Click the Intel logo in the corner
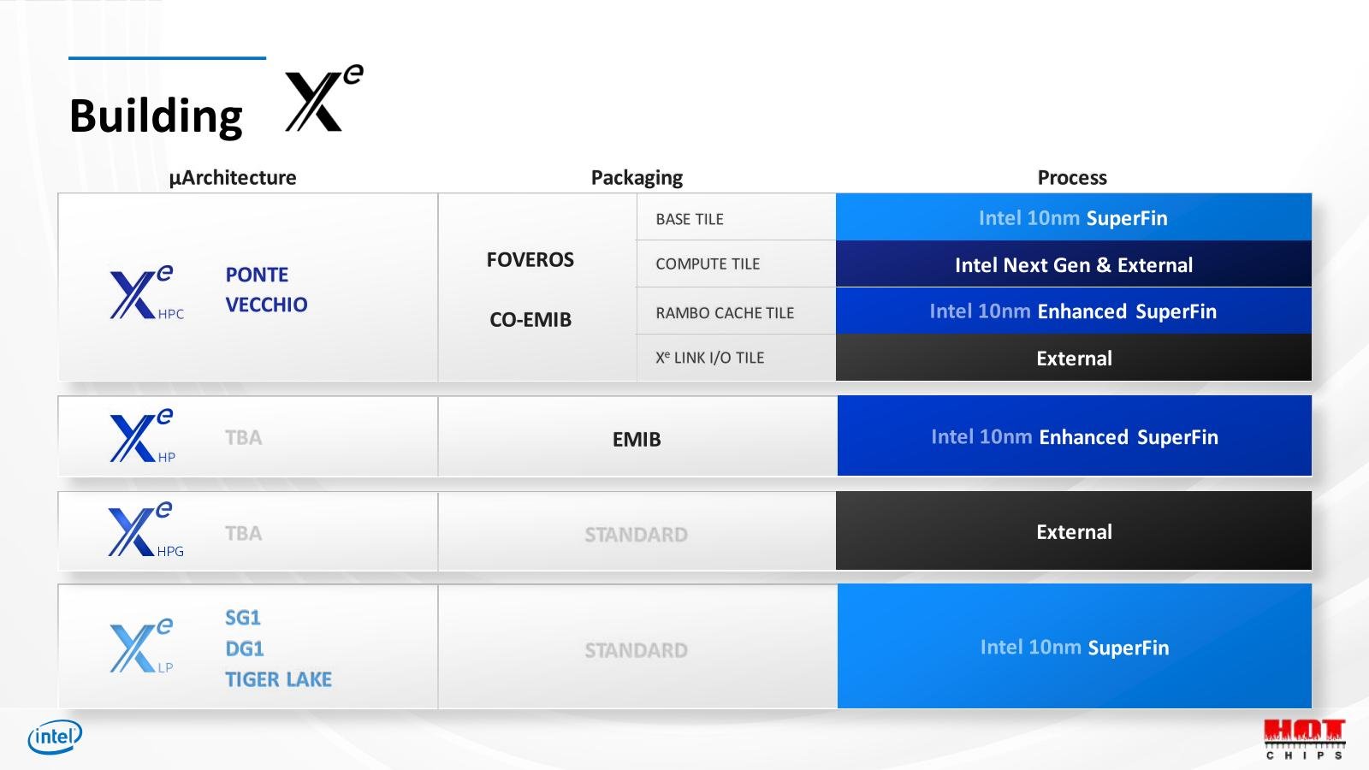This screenshot has height=770, width=1369. click(x=56, y=737)
